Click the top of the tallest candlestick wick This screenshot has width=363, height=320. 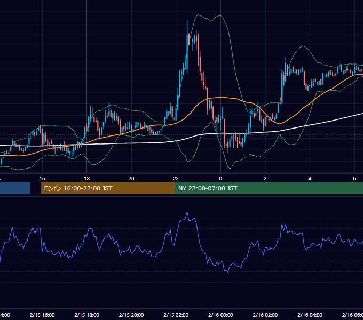pos(187,21)
